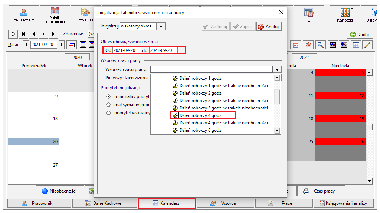Open the Kartoteki icon
Viewport: 380px width, 213px height.
click(345, 15)
